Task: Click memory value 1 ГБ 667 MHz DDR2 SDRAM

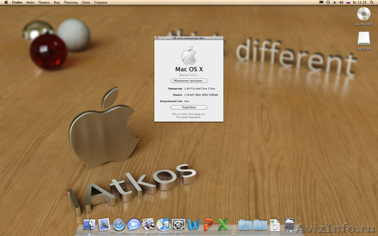Action: [201, 95]
